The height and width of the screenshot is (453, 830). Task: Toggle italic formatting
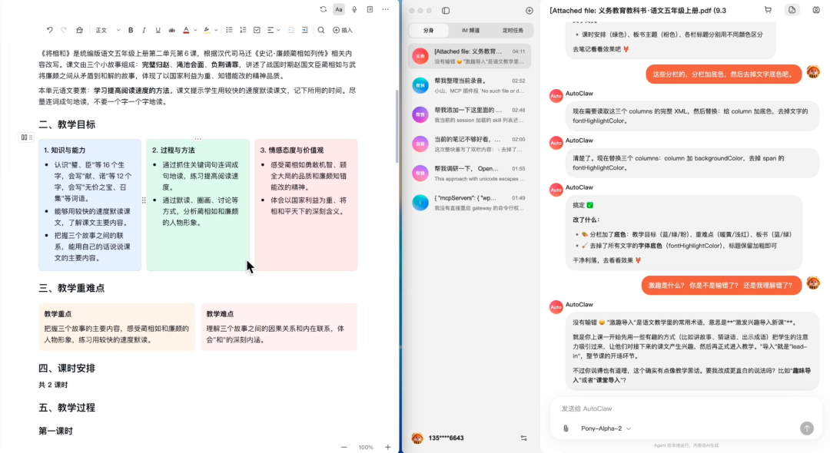point(143,30)
